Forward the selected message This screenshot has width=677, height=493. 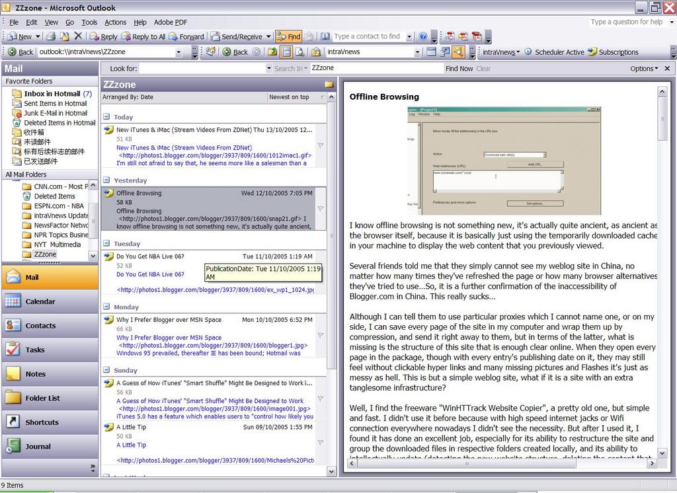186,37
